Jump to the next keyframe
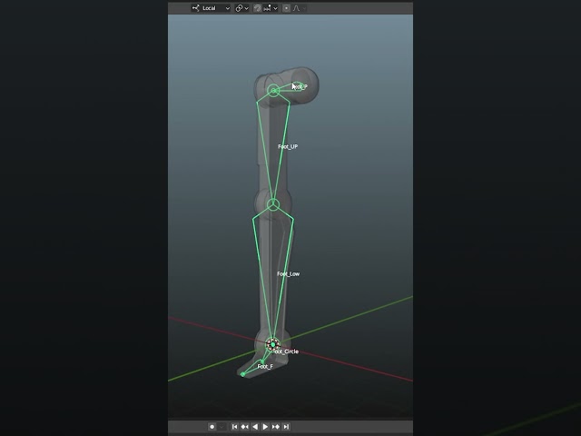The width and height of the screenshot is (581, 436). pos(276,427)
